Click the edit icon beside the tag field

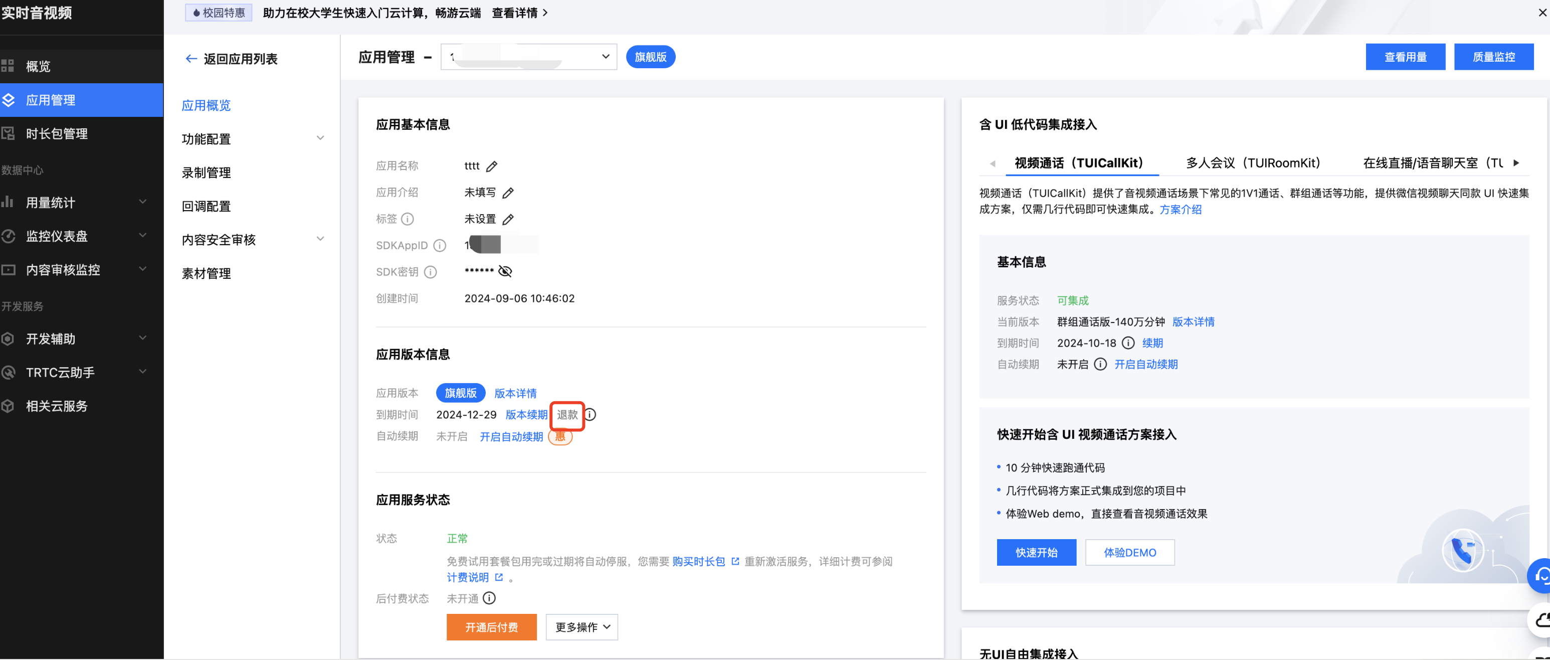tap(508, 219)
